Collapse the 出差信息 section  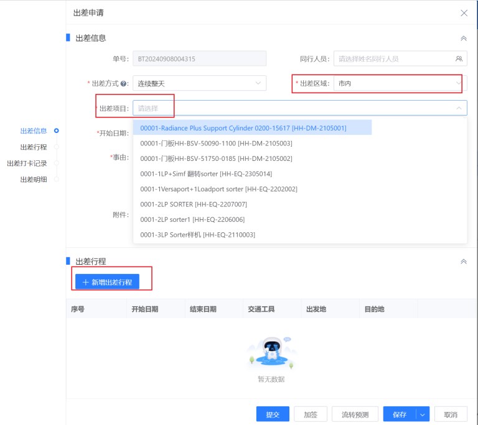click(463, 38)
